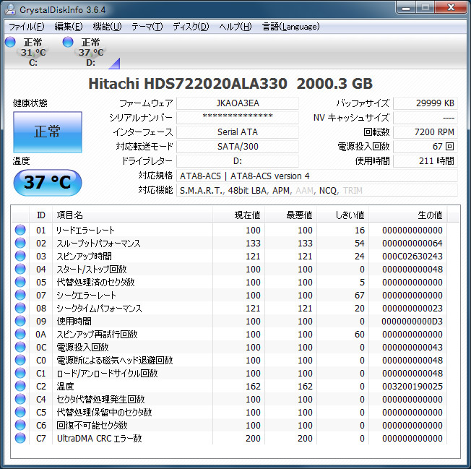The image size is (471, 469).
Task: Click the APM feature label
Action: pos(282,190)
